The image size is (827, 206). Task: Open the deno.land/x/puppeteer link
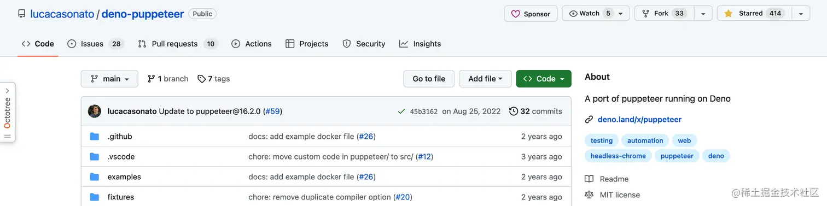pyautogui.click(x=639, y=119)
